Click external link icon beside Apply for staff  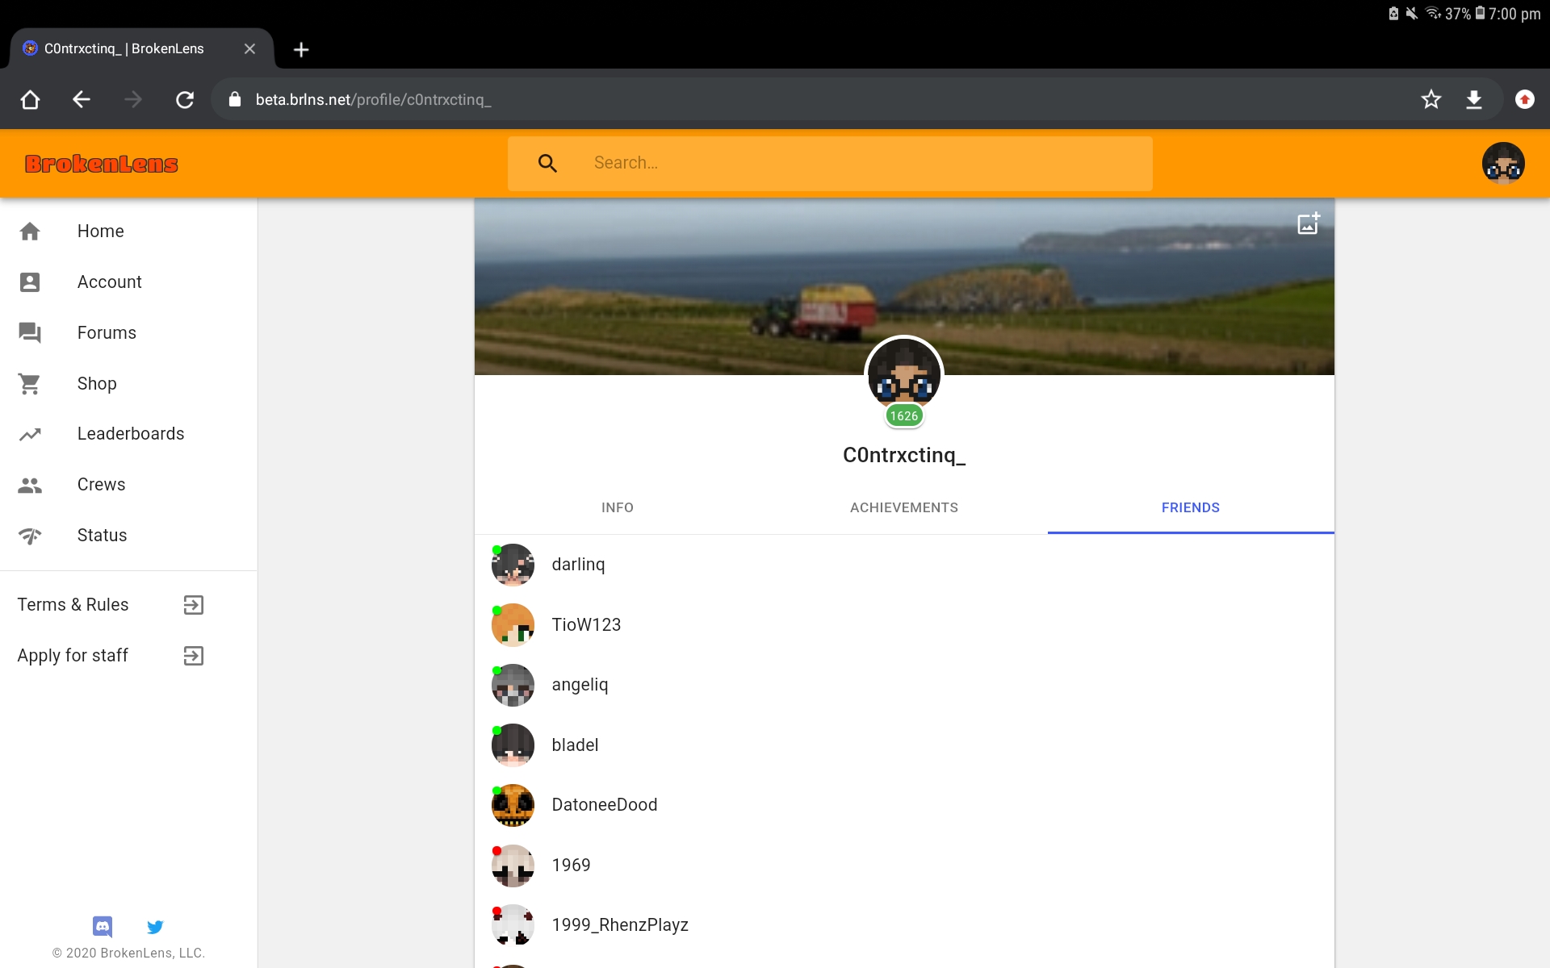pyautogui.click(x=194, y=656)
